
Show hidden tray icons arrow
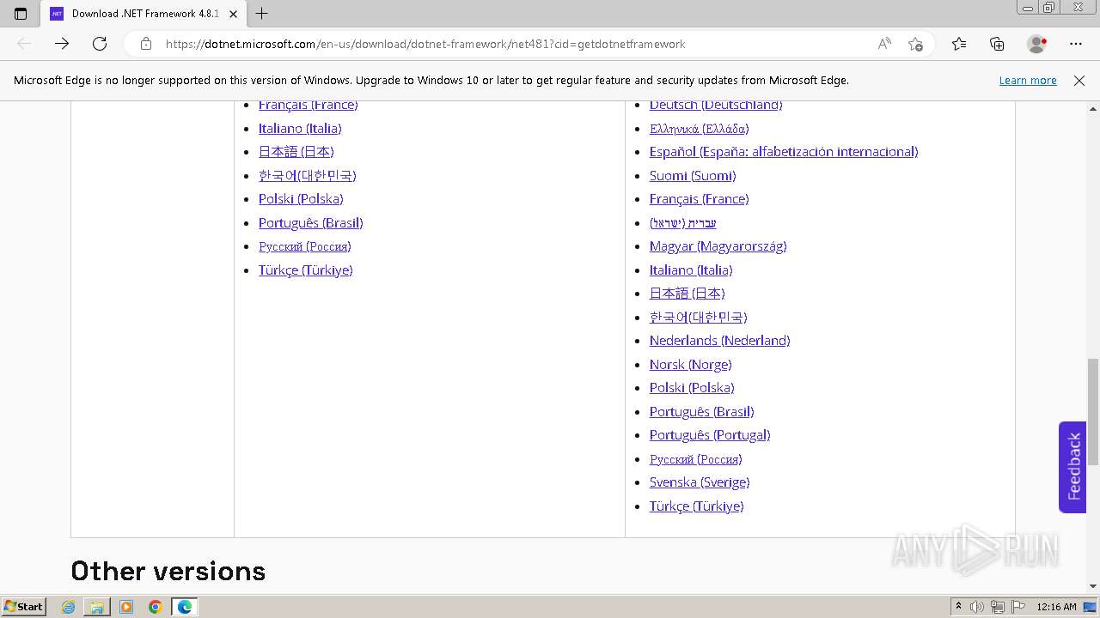click(958, 607)
